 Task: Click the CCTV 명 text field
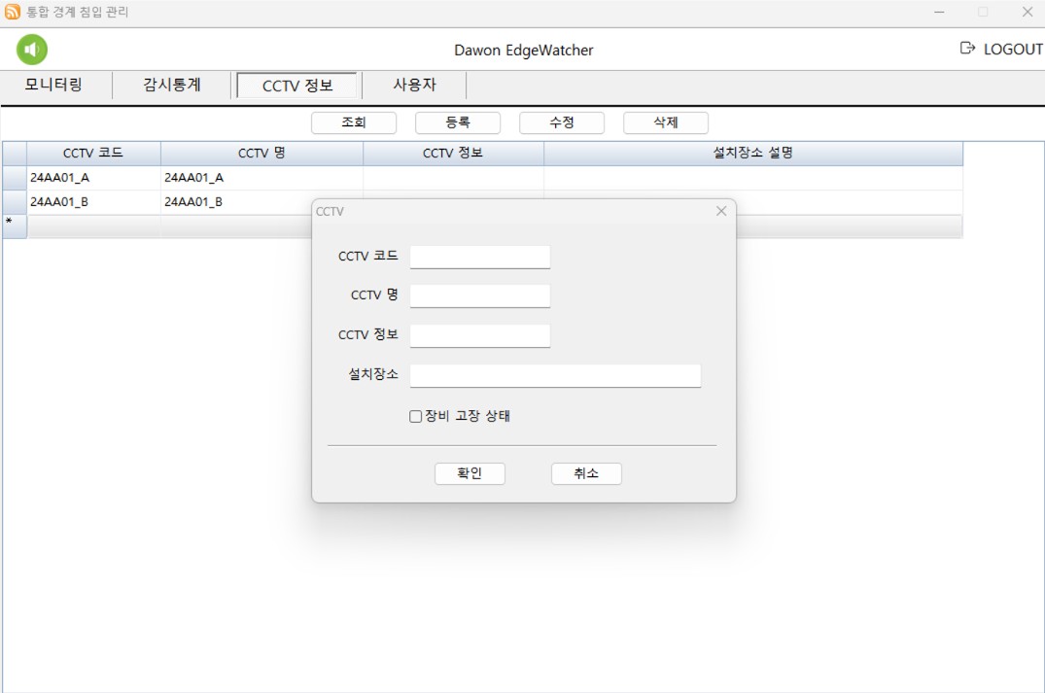pos(480,295)
